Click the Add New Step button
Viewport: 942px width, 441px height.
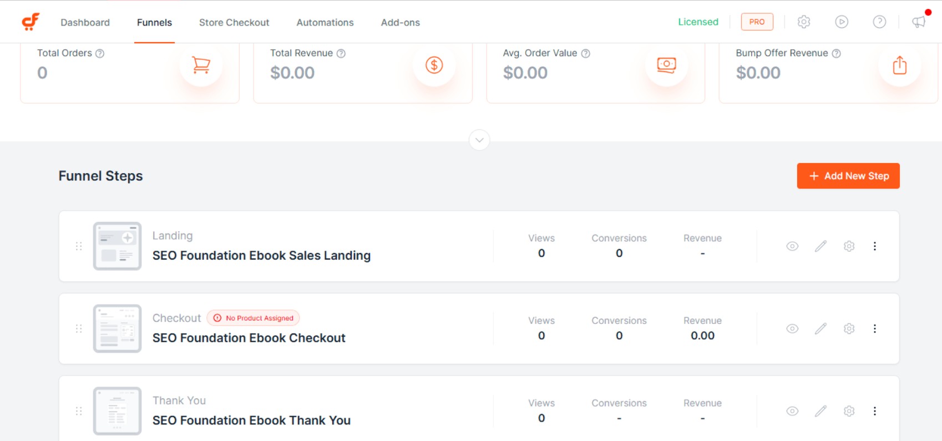coord(848,176)
